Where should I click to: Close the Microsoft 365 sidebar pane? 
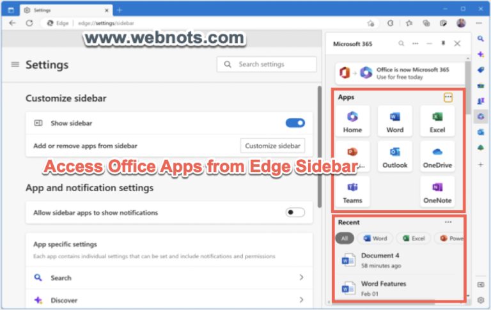457,43
